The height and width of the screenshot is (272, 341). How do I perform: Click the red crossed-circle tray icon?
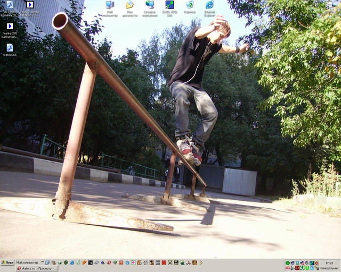(x=317, y=262)
